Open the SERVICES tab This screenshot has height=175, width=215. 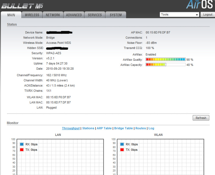pyautogui.click(x=95, y=15)
